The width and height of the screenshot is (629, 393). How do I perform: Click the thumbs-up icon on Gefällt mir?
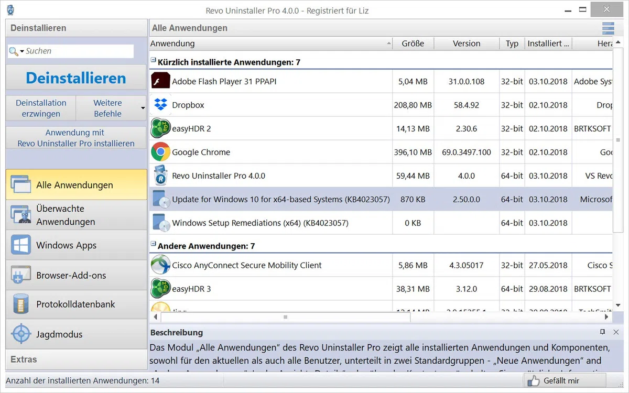click(533, 380)
